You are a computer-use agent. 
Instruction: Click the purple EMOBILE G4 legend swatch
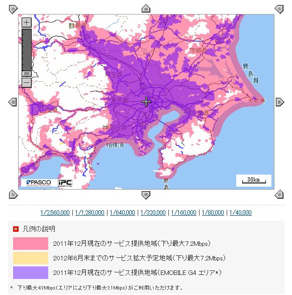[31, 272]
